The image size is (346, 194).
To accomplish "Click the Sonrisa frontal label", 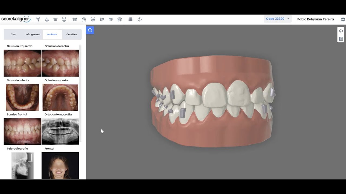I will coord(17,115).
